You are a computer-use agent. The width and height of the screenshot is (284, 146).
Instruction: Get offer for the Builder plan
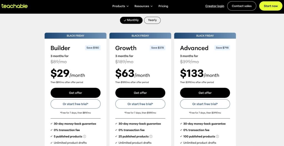point(75,93)
